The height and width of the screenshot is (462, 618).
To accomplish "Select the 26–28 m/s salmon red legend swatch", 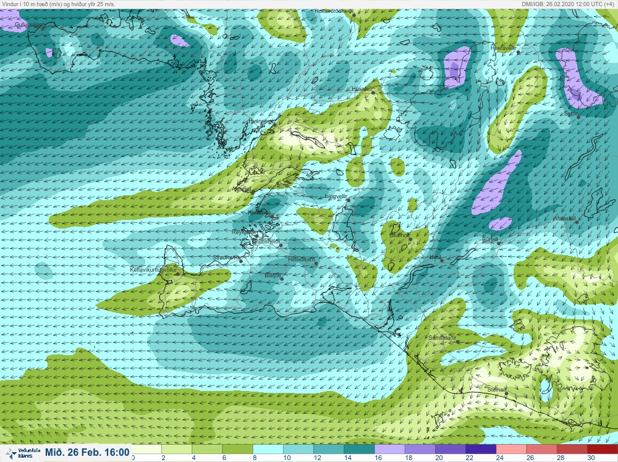I will (541, 450).
